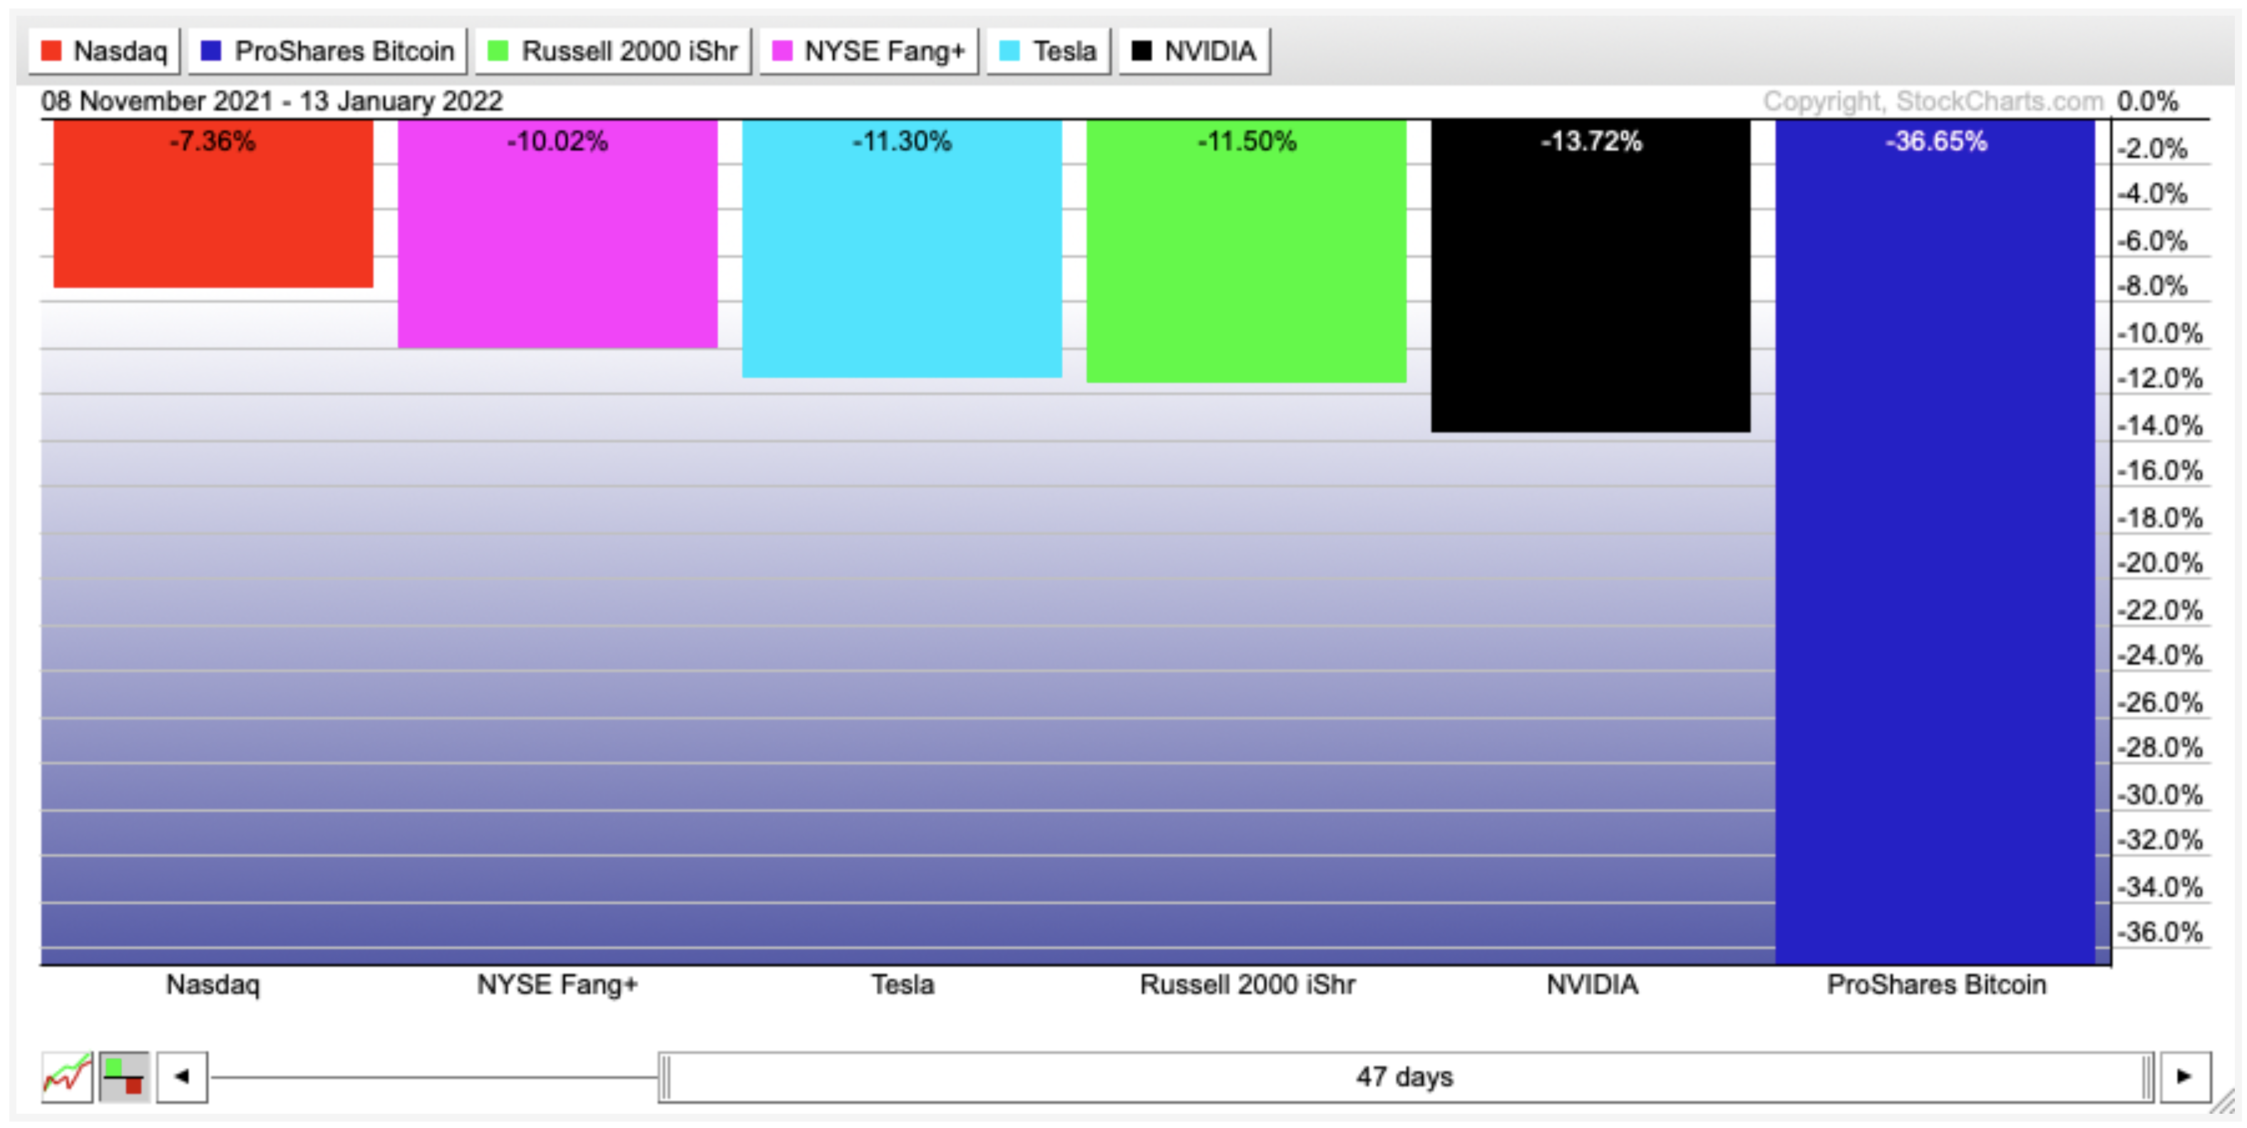Toggle the Tesla legend button
This screenshot has height=1128, width=2247.
pos(1049,51)
